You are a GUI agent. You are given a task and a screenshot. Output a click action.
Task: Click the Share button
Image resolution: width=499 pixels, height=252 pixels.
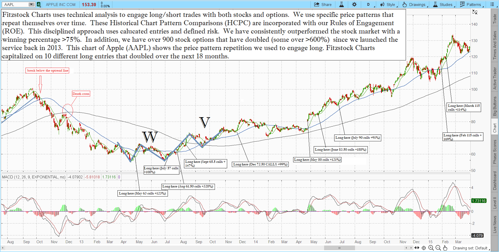323,4
